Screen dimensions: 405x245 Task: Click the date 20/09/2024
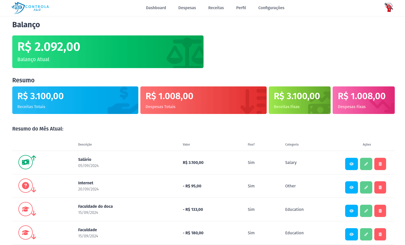tap(88, 189)
